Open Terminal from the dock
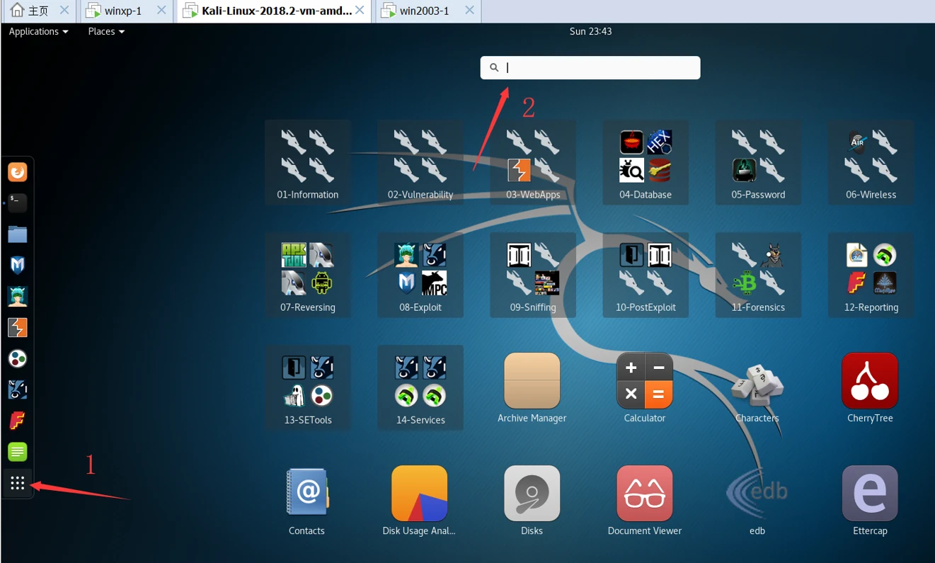This screenshot has height=563, width=935. point(18,203)
